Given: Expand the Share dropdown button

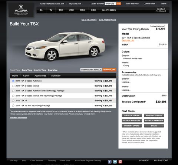Looking at the screenshot, I should coord(154,126).
